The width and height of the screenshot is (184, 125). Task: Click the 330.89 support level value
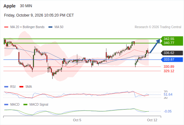(x=169, y=67)
